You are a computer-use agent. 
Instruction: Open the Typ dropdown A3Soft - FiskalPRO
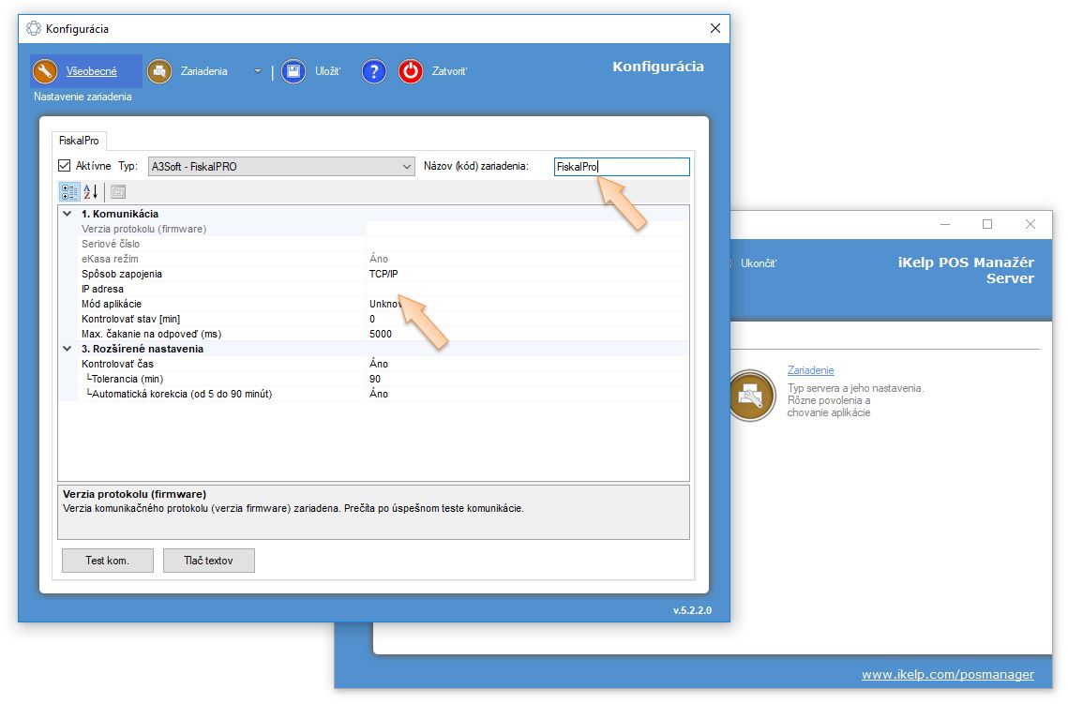(x=280, y=167)
